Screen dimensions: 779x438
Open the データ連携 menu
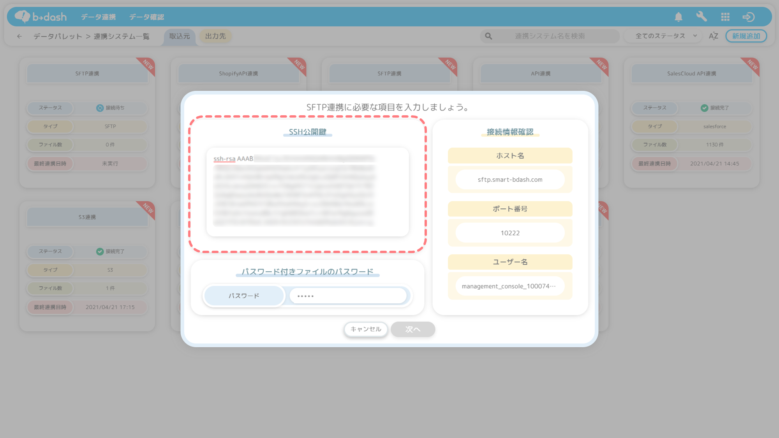pyautogui.click(x=98, y=17)
